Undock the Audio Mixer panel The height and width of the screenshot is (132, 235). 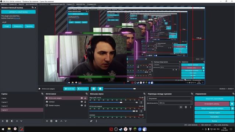point(144,94)
